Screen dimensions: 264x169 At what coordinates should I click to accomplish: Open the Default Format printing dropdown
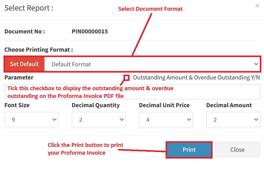[x=152, y=64]
